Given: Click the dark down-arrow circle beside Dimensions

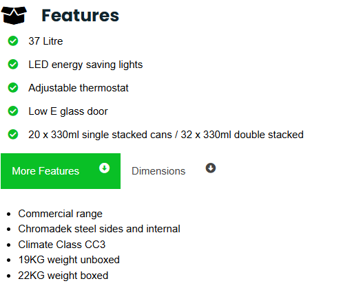Looking at the screenshot, I should [211, 168].
